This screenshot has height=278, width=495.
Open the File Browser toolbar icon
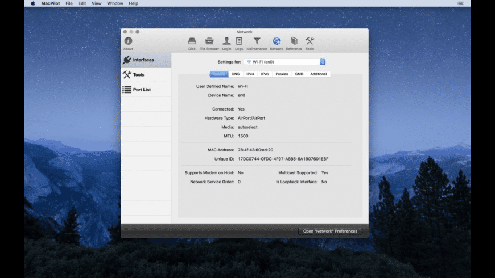209,44
